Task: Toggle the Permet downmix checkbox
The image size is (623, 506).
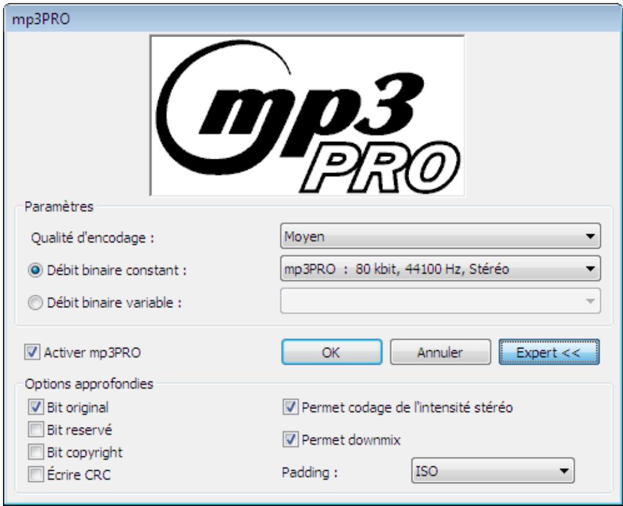Action: click(x=291, y=440)
